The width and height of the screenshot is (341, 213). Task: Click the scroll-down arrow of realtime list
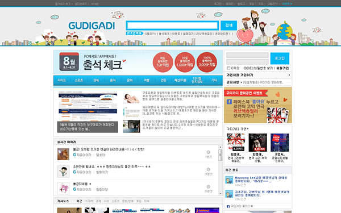pyautogui.click(x=221, y=194)
